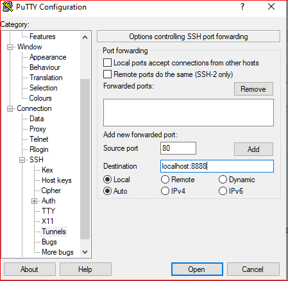The width and height of the screenshot is (288, 281).
Task: Open the Proxy category
Action: coord(38,129)
